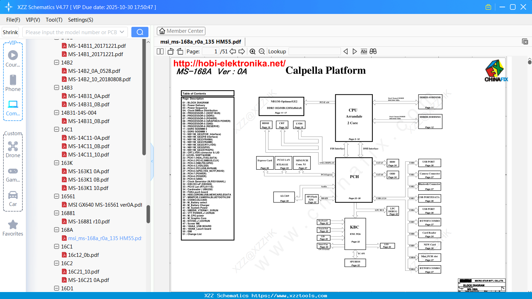This screenshot has width=532, height=299.
Task: Click the Member Center home icon
Action: pyautogui.click(x=162, y=31)
